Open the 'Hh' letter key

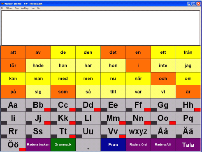pyautogui.click(x=188, y=105)
